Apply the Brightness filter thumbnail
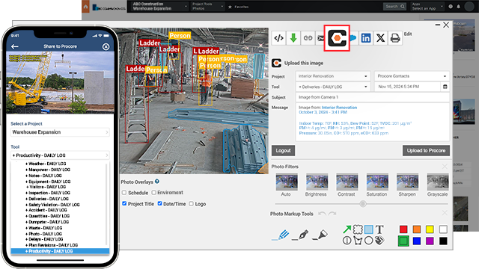This screenshot has width=479, height=269. (x=317, y=182)
